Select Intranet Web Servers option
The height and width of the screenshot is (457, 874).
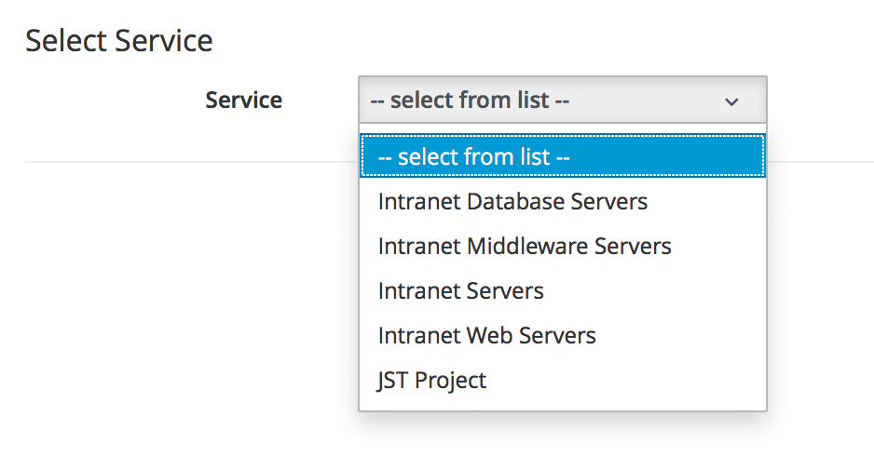(486, 336)
